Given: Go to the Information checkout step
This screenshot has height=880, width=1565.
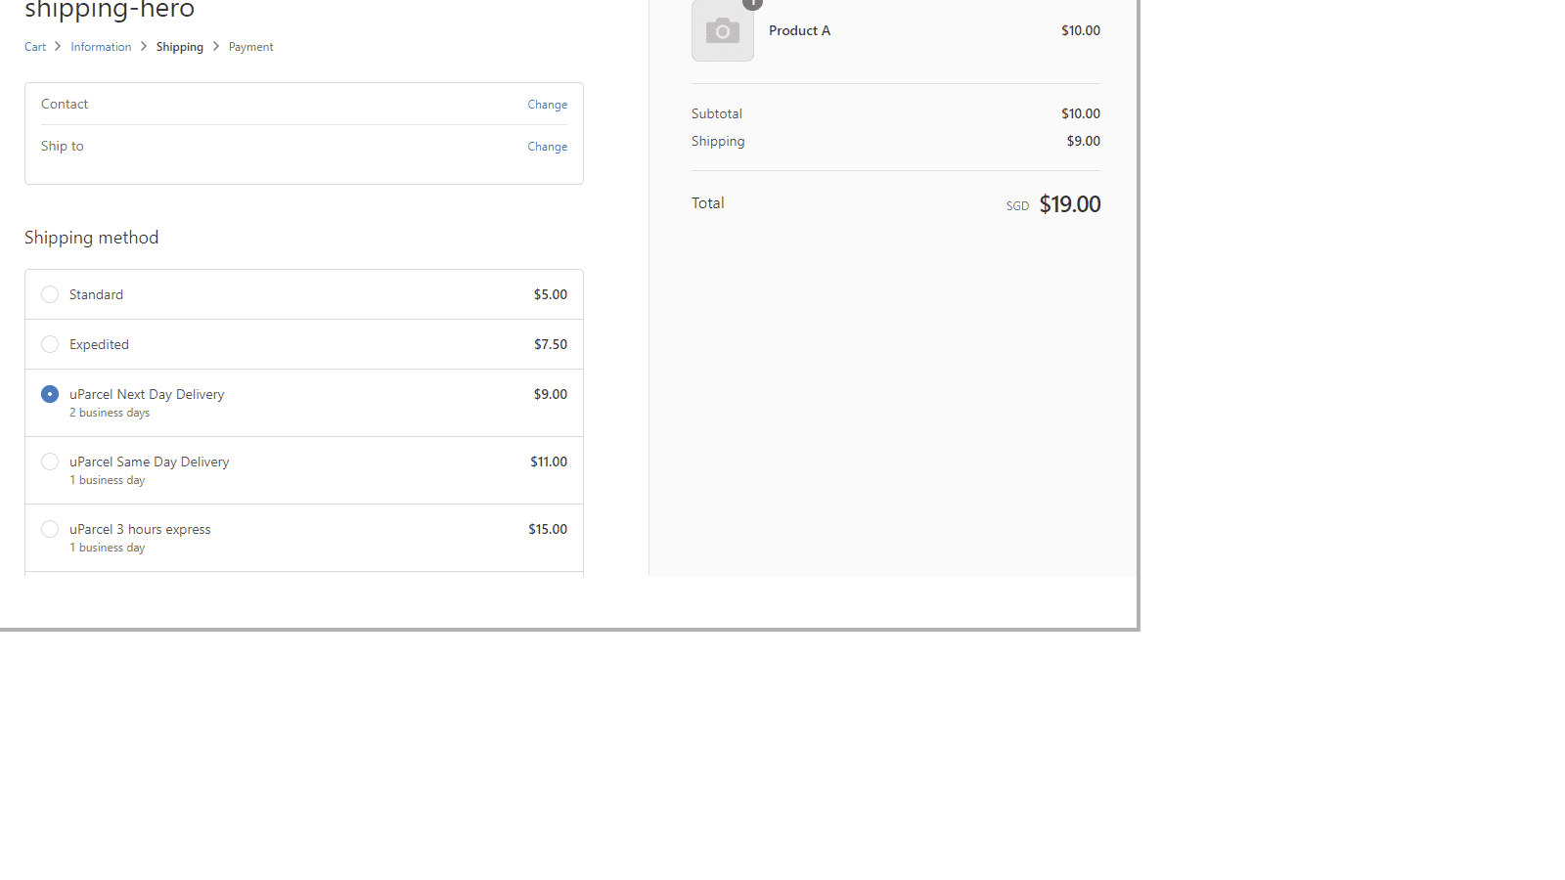Looking at the screenshot, I should click(101, 46).
